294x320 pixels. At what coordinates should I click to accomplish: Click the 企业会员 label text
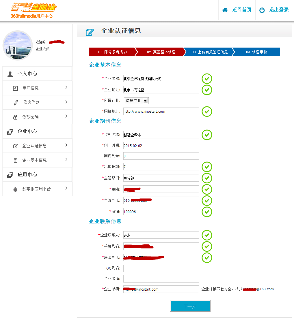coord(42,49)
